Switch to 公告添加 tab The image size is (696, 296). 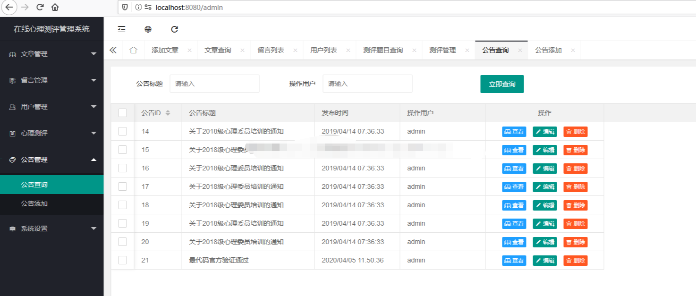(548, 50)
